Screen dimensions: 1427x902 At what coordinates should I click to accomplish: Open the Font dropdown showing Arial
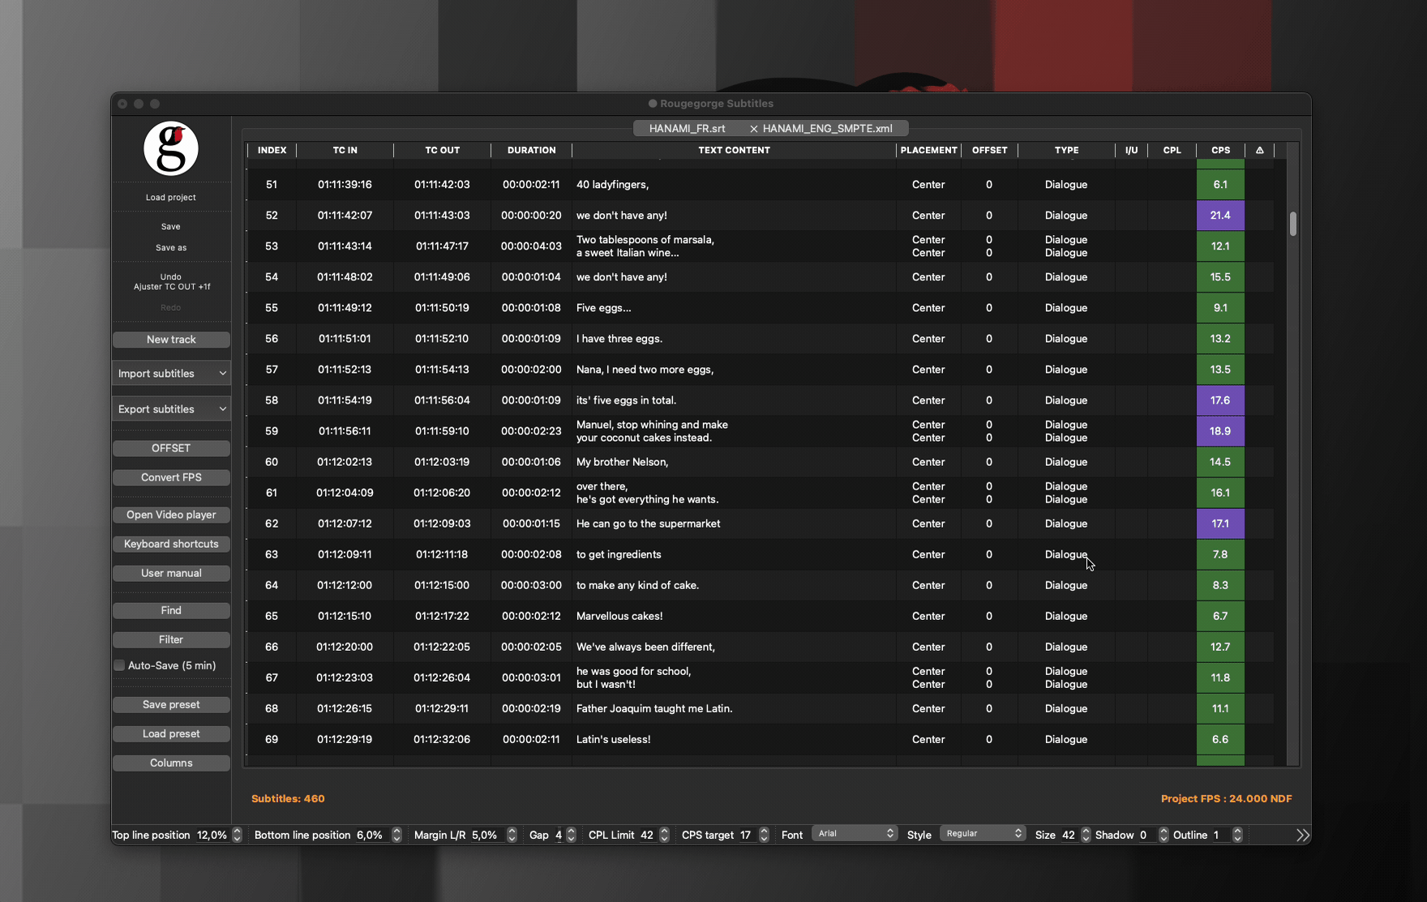855,834
